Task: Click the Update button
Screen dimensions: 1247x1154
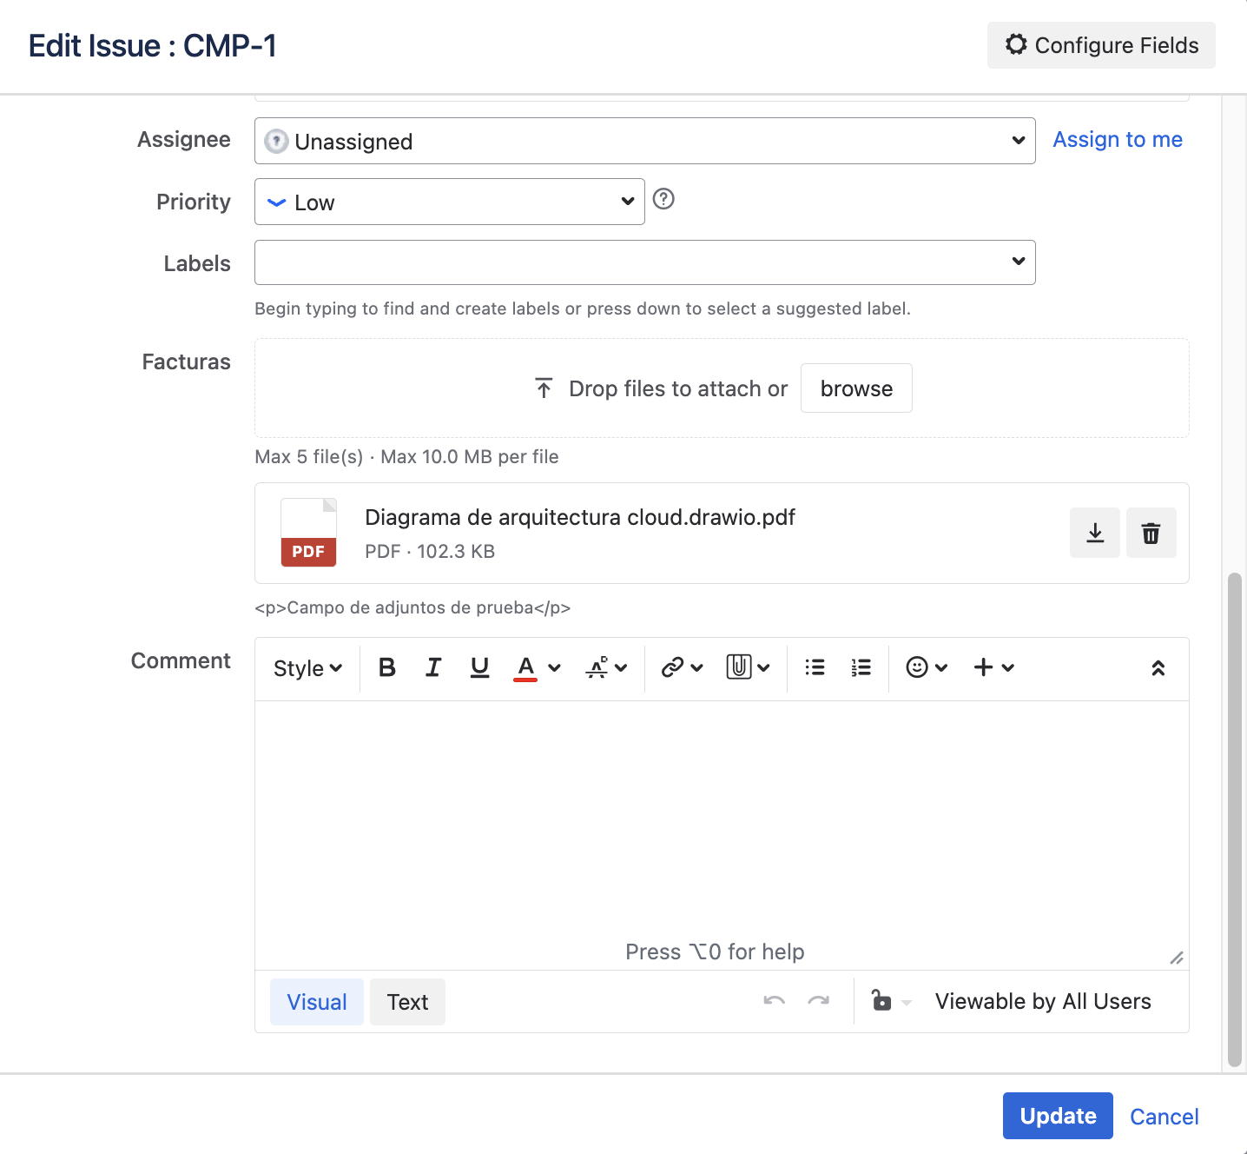Action: pyautogui.click(x=1058, y=1116)
